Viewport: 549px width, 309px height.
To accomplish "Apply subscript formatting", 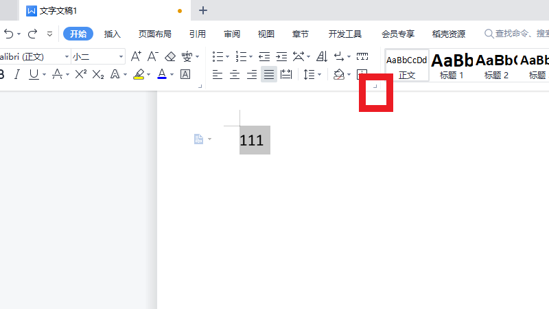I will pyautogui.click(x=98, y=74).
